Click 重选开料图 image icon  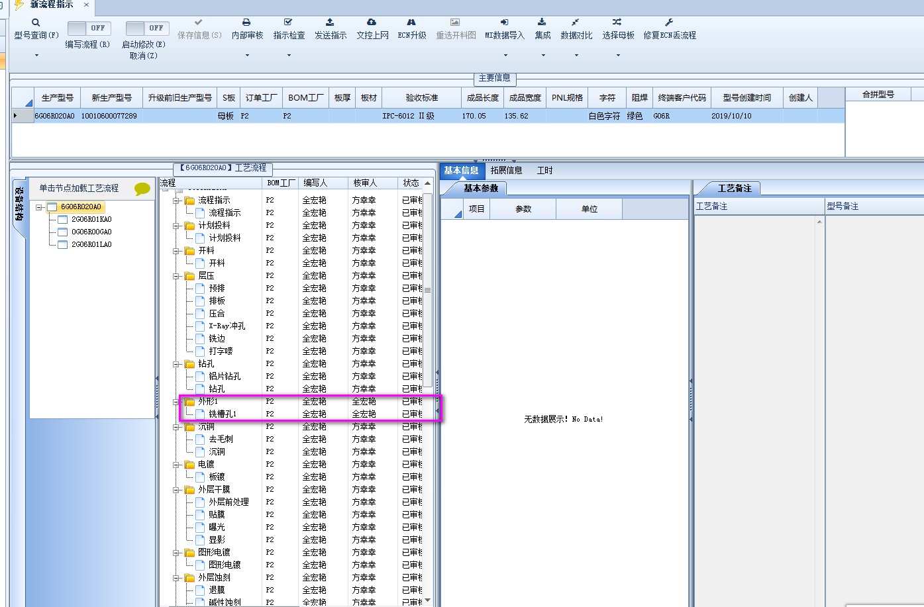tap(455, 23)
